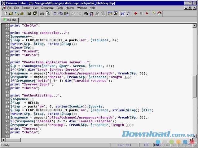Visit the homepage with the red house icon

pos(159,13)
